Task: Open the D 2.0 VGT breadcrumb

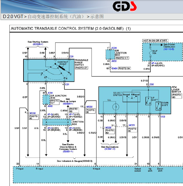Action: 13,17
